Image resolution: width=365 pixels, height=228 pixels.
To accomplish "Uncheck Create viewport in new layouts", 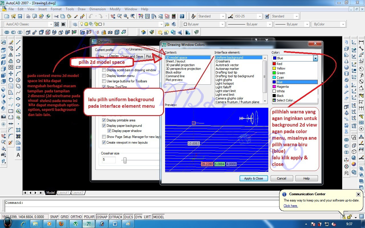I will coord(104,142).
